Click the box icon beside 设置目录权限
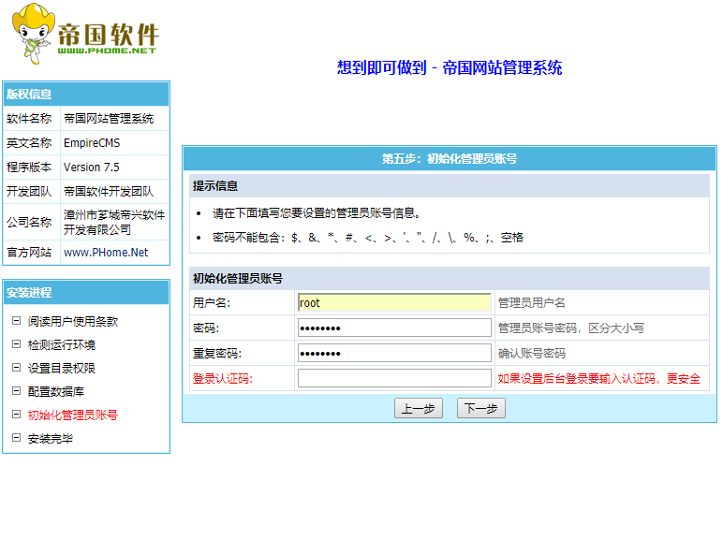 (x=16, y=368)
